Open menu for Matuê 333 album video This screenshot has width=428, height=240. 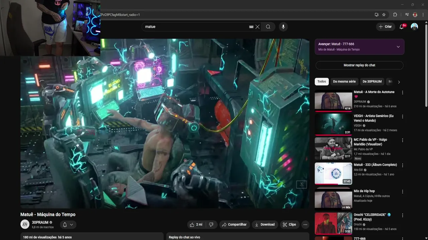click(403, 165)
